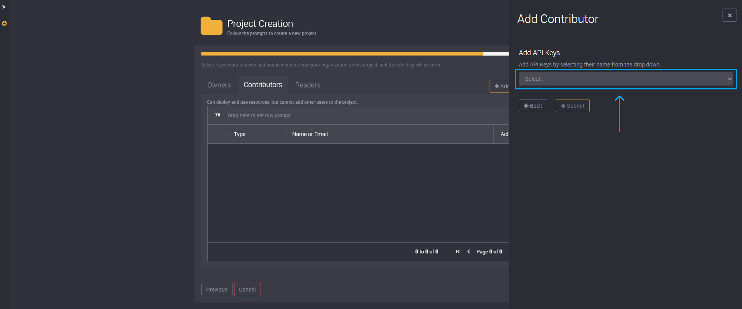Image resolution: width=742 pixels, height=309 pixels.
Task: Click the yellow Project Creation folder icon
Action: pos(211,26)
